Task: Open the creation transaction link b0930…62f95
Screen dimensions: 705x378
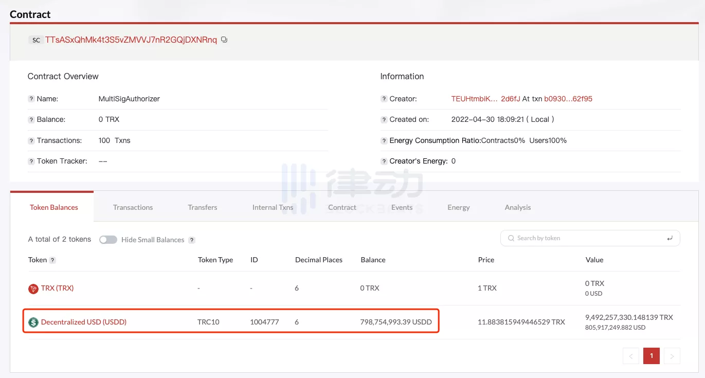Action: coord(568,99)
